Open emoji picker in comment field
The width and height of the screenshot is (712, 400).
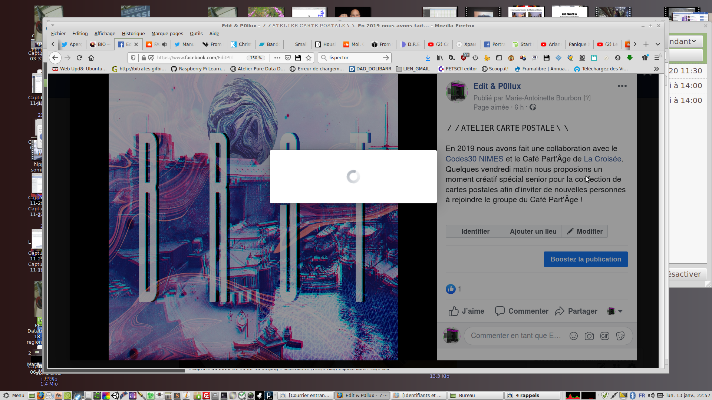(x=573, y=336)
